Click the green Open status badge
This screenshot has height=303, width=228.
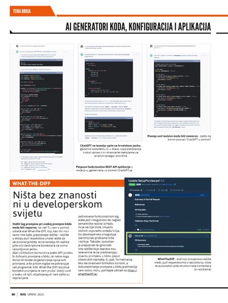[132, 185]
